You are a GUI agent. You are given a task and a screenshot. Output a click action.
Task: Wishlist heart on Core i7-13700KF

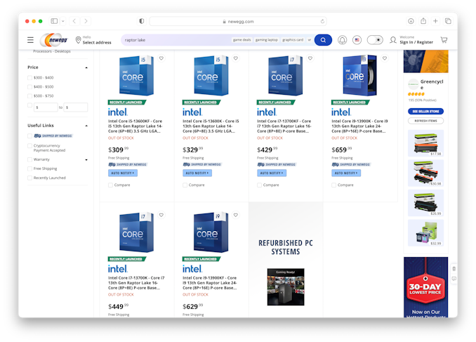(x=310, y=58)
